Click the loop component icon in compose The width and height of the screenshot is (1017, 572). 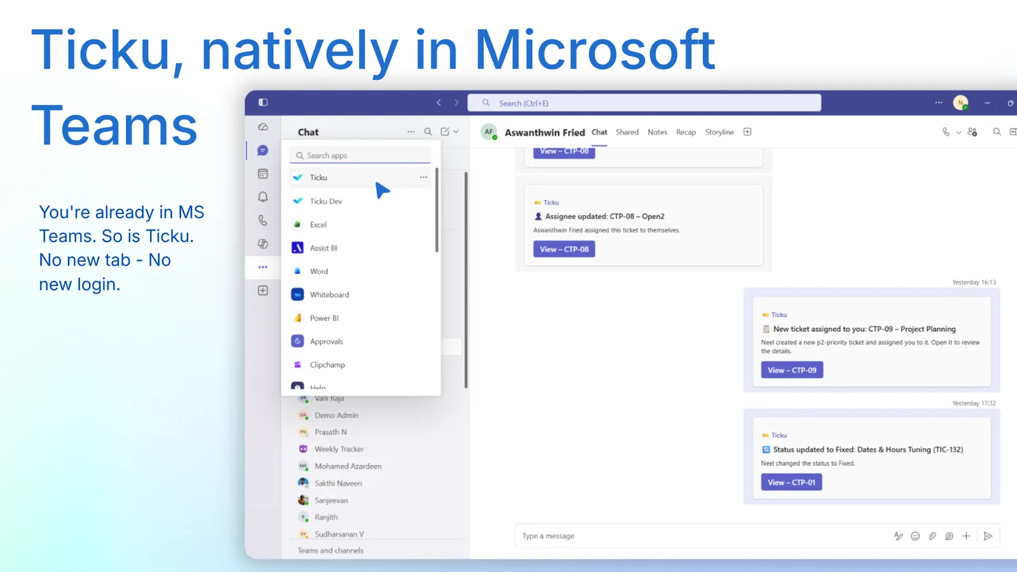(x=949, y=536)
